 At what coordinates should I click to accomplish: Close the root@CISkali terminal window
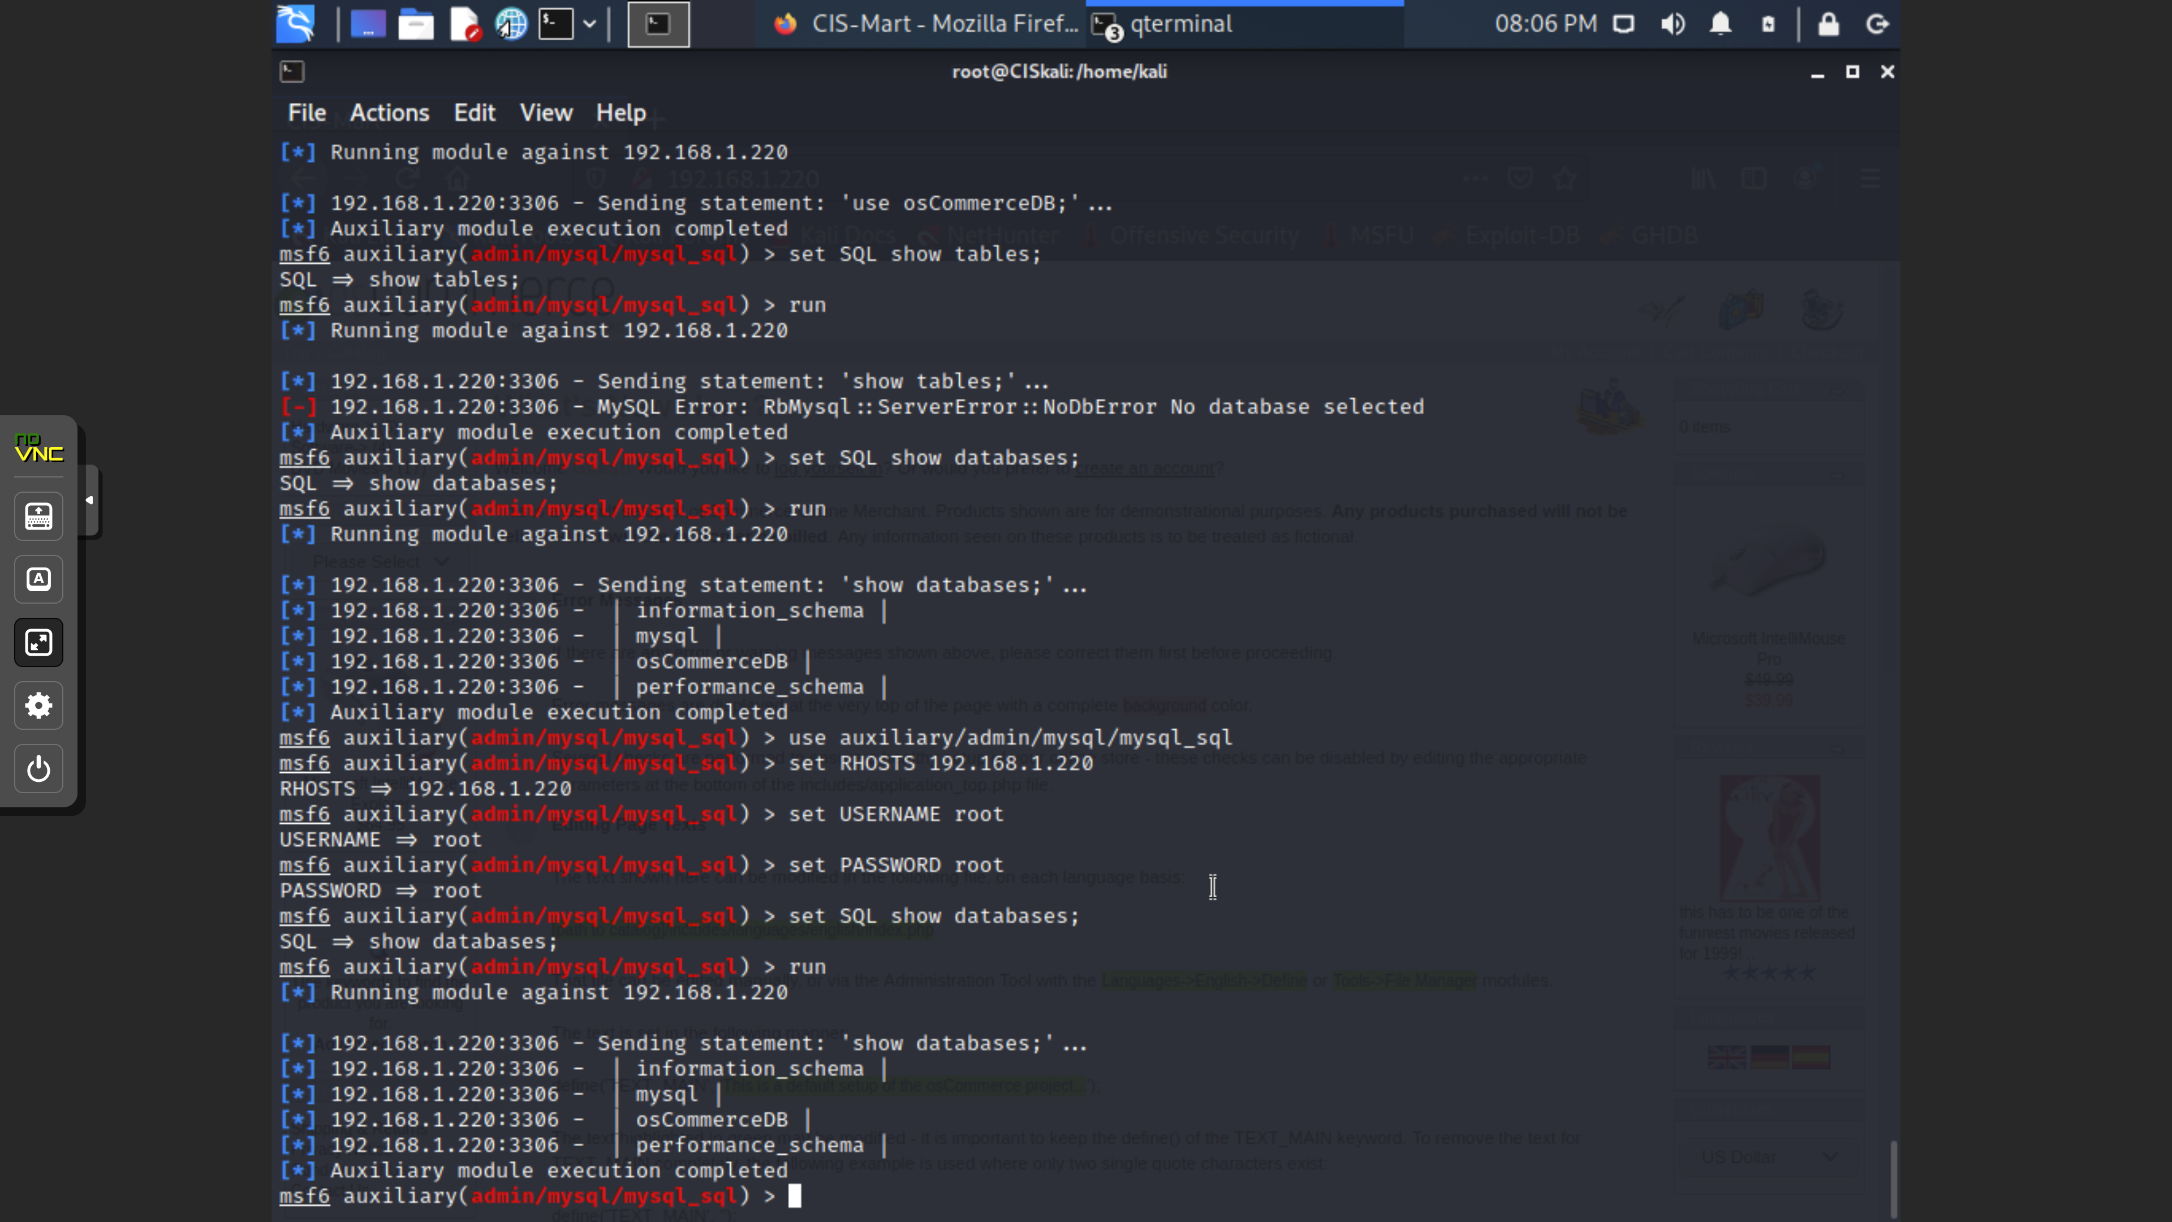pyautogui.click(x=1887, y=72)
